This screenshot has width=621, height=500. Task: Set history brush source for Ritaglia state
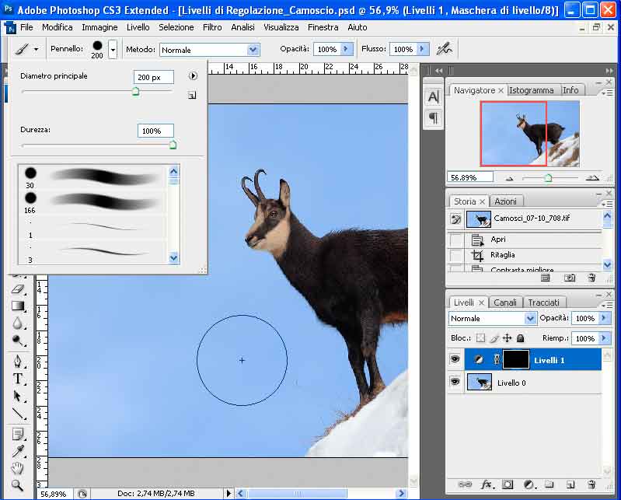(x=456, y=255)
